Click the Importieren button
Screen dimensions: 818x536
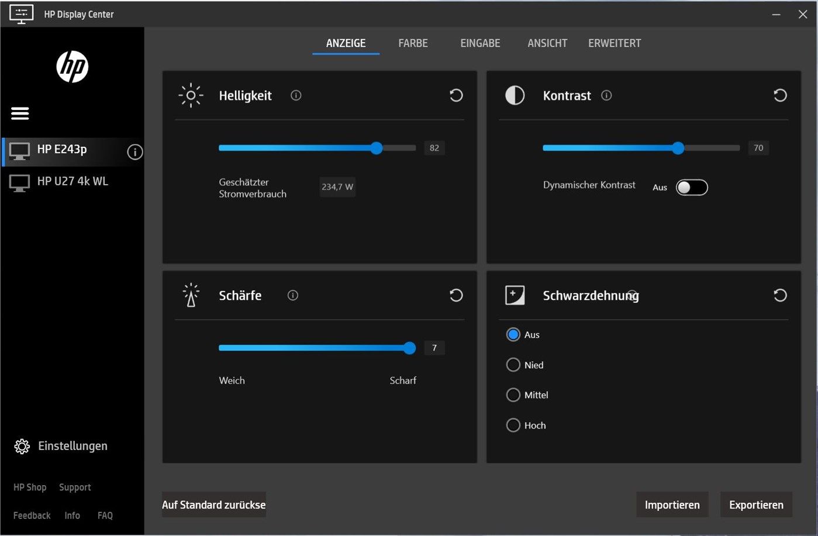click(672, 504)
